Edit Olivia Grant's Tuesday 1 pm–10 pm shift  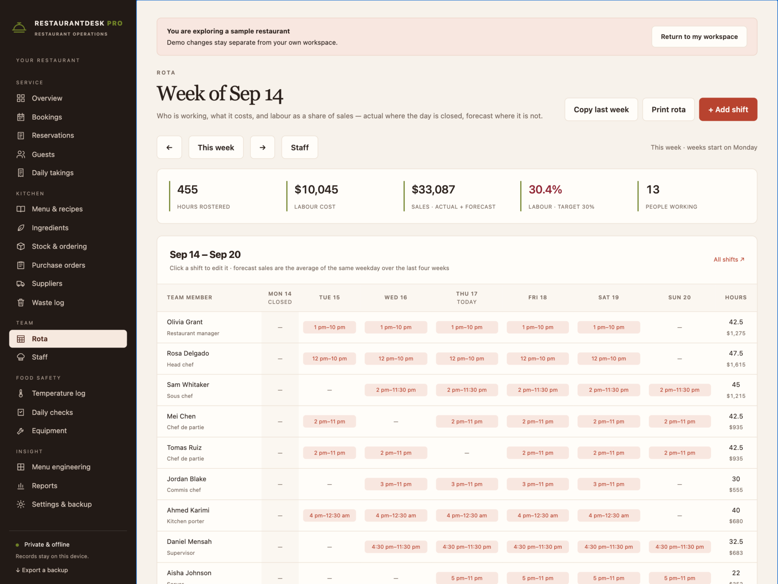329,327
